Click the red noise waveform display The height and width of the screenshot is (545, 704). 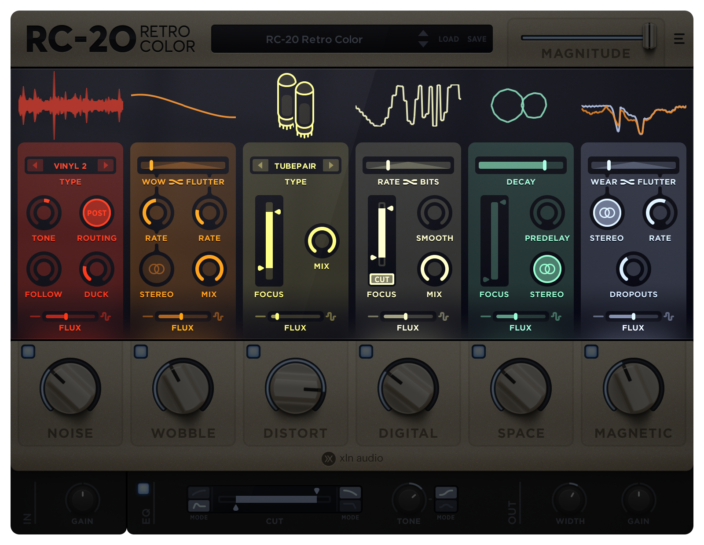pos(70,105)
